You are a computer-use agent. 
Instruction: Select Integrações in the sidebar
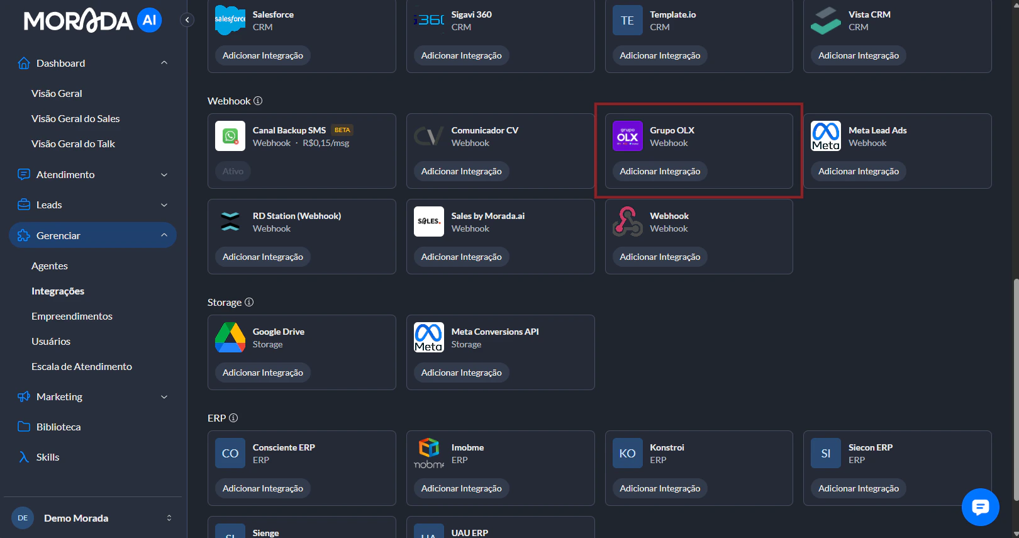tap(58, 291)
